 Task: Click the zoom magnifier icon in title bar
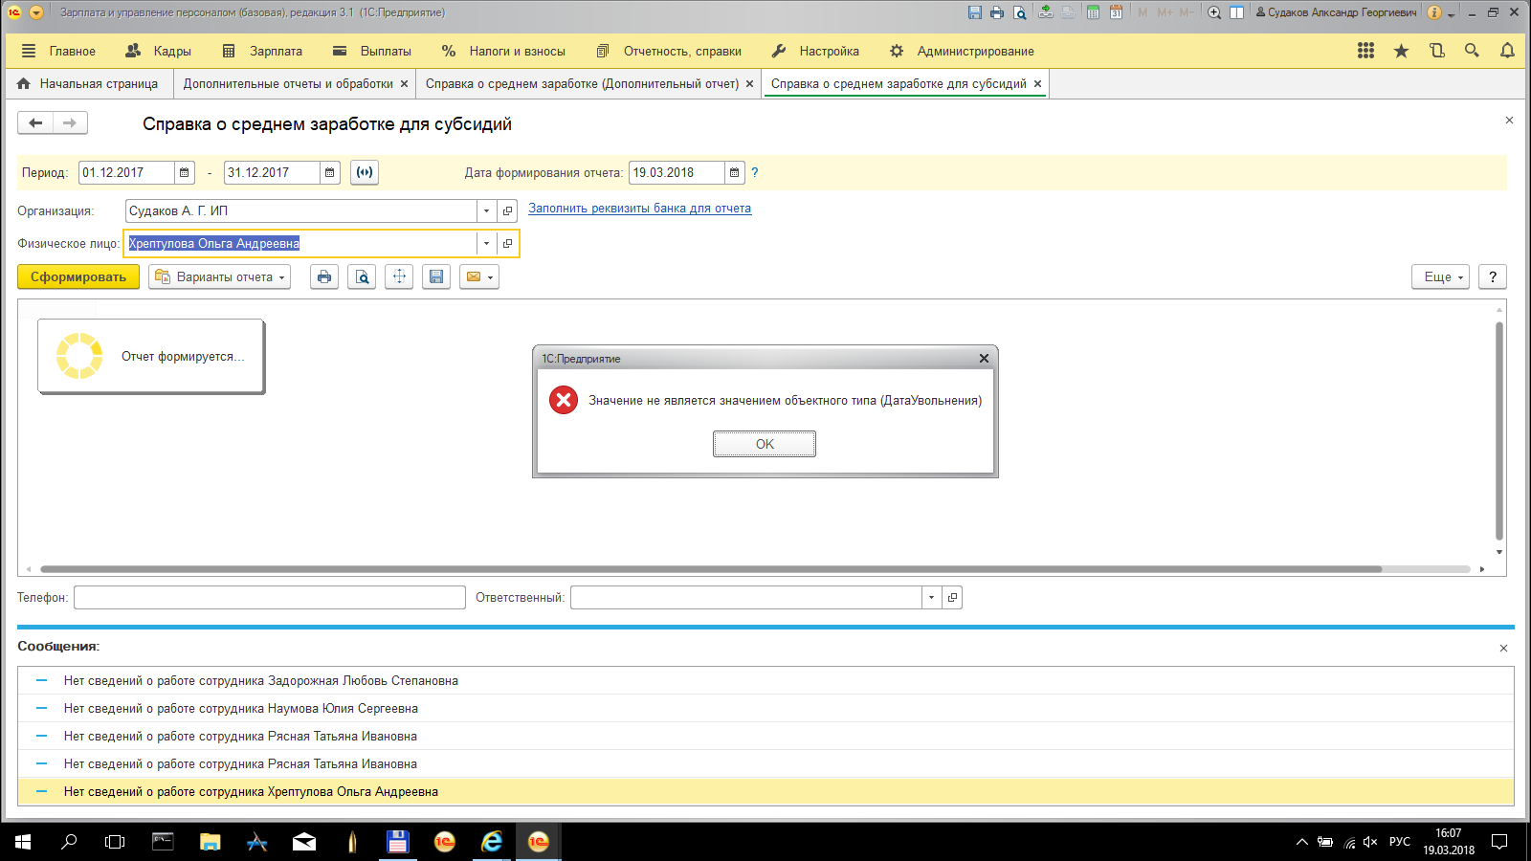pyautogui.click(x=1214, y=12)
